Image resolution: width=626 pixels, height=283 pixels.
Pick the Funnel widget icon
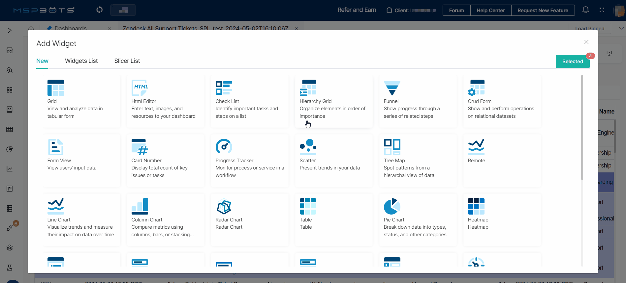tap(392, 88)
